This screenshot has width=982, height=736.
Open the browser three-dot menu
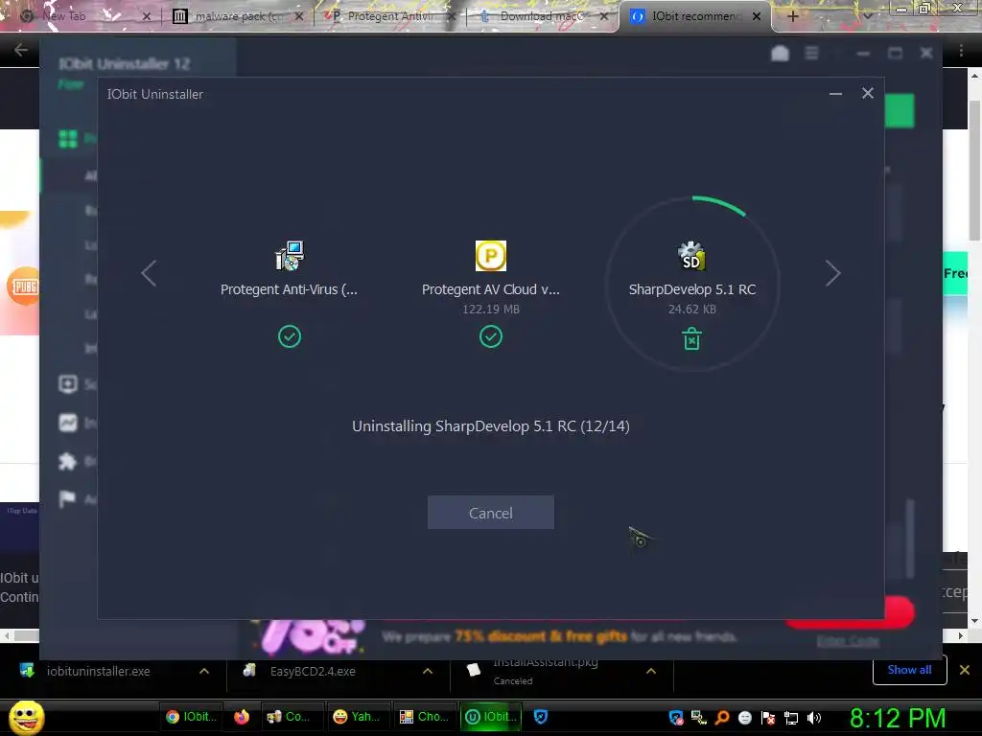[961, 51]
